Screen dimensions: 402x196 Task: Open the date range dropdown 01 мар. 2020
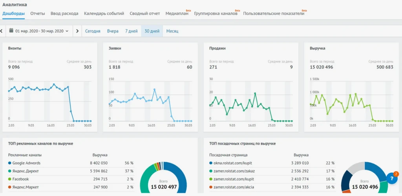(x=39, y=31)
